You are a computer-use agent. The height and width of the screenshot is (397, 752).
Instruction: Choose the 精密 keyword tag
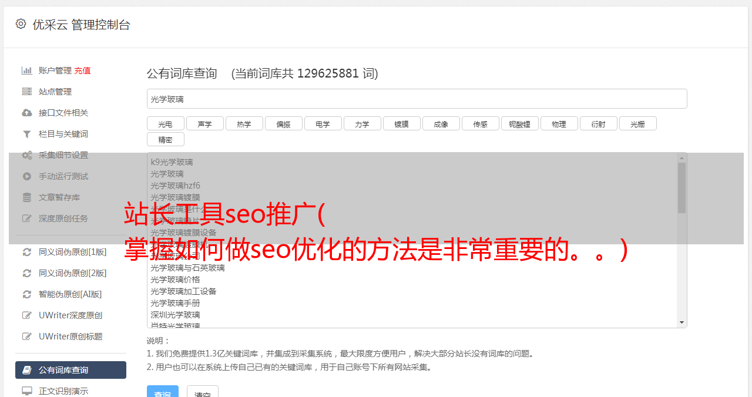[166, 139]
